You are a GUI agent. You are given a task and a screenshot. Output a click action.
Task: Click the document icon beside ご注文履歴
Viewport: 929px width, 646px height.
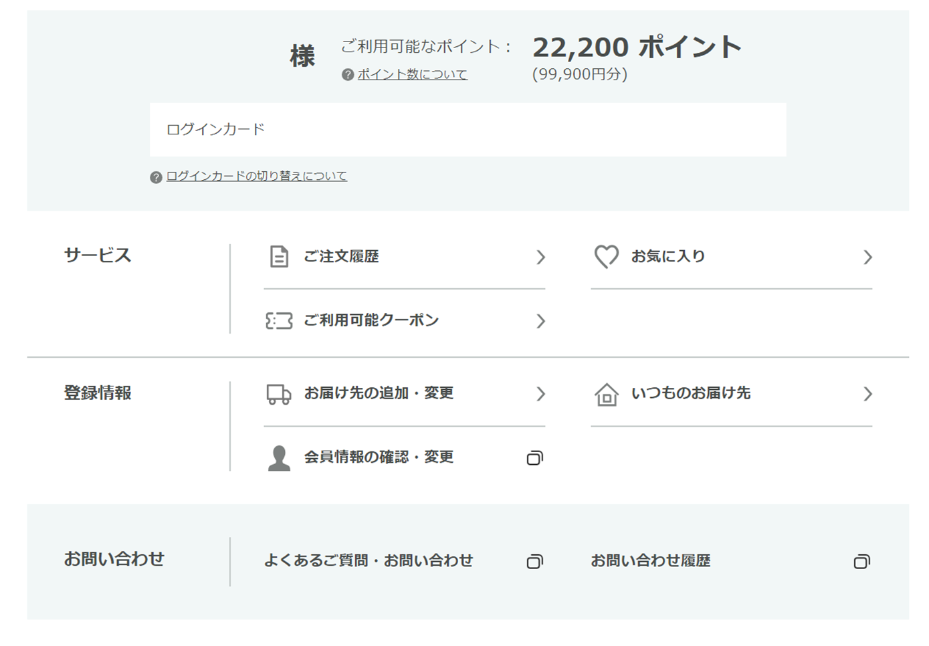coord(279,257)
